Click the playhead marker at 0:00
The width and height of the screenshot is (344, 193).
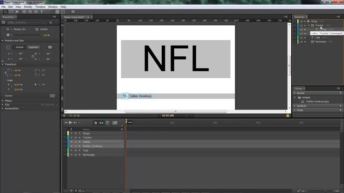coord(126,122)
